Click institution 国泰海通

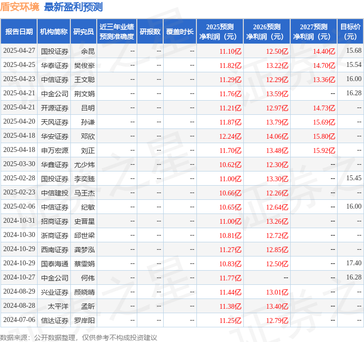click(55, 264)
